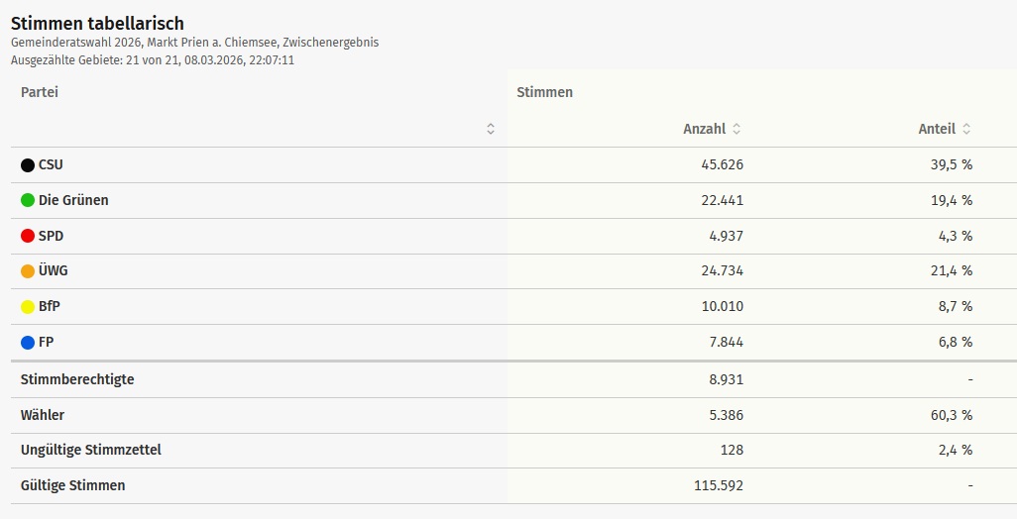This screenshot has width=1017, height=519.
Task: Click the Ungültige Stimmzettel row label
Action: click(91, 450)
